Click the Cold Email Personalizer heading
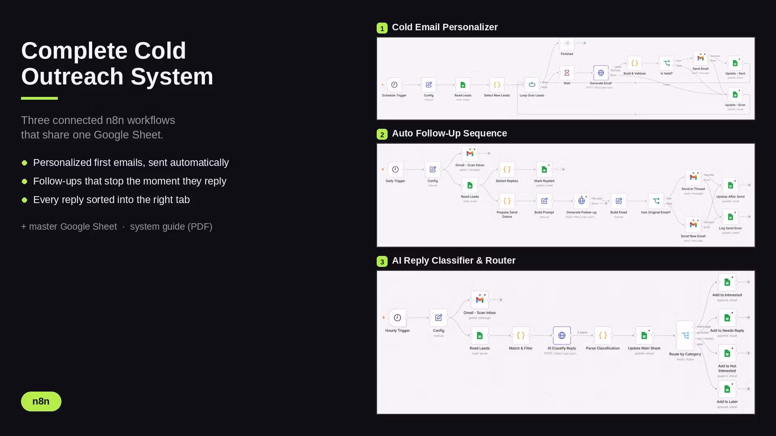Screen dimensions: 776x436 445,27
